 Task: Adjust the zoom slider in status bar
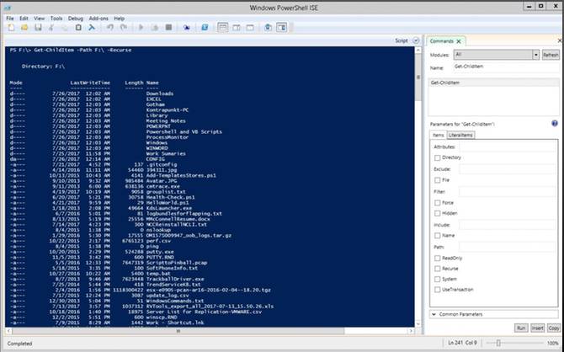pos(498,344)
